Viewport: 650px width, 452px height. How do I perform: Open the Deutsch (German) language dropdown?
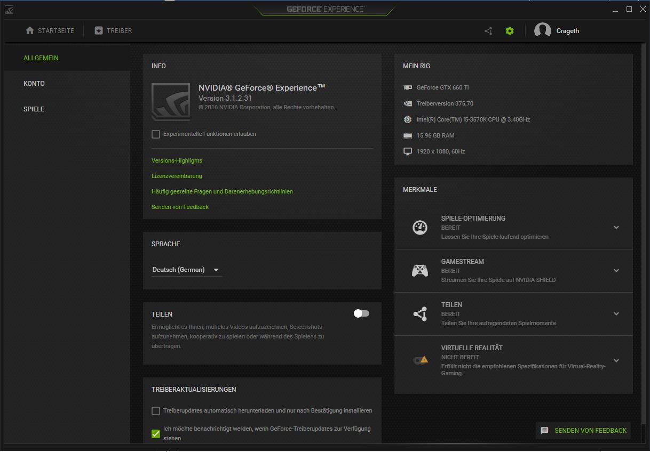tap(186, 270)
